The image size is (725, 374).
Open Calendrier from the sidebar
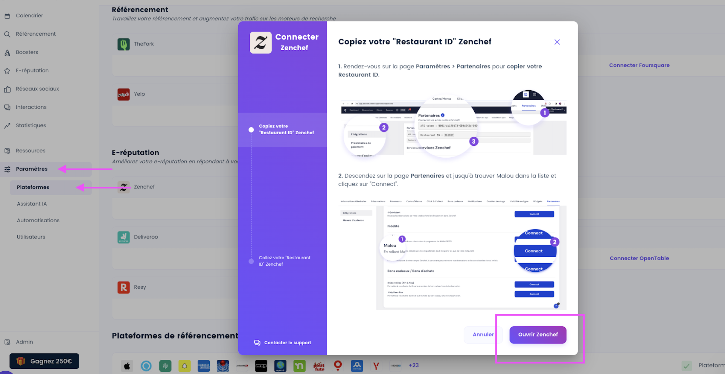point(29,16)
